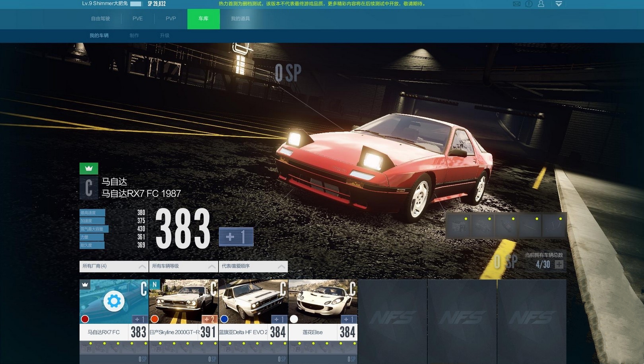Select the 日产Skyline 2000GT-R car thumbnail
644x364 pixels.
coord(184,301)
